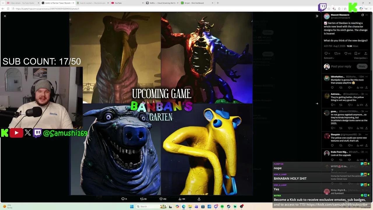Open Microsoft Edge from the taskbar
The height and width of the screenshot is (210, 373).
(184, 206)
